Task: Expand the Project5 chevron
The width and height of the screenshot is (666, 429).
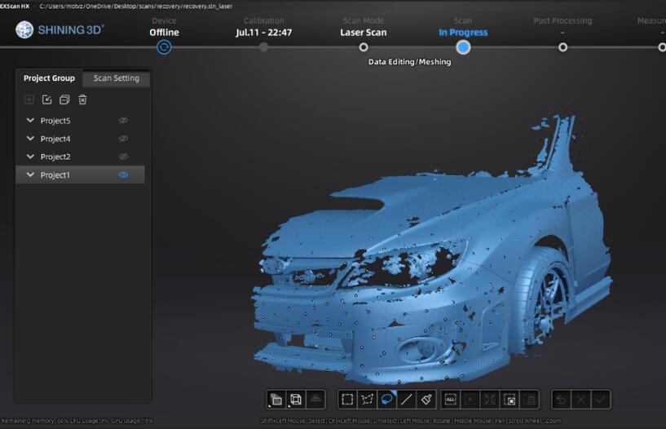Action: 30,121
